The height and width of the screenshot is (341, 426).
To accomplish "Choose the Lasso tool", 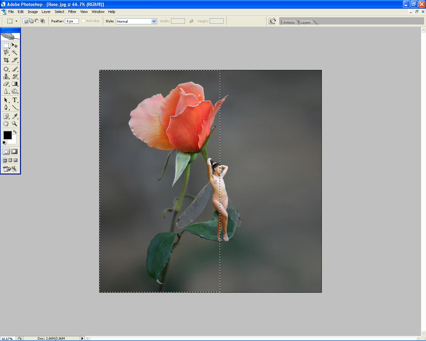I will tap(6, 53).
